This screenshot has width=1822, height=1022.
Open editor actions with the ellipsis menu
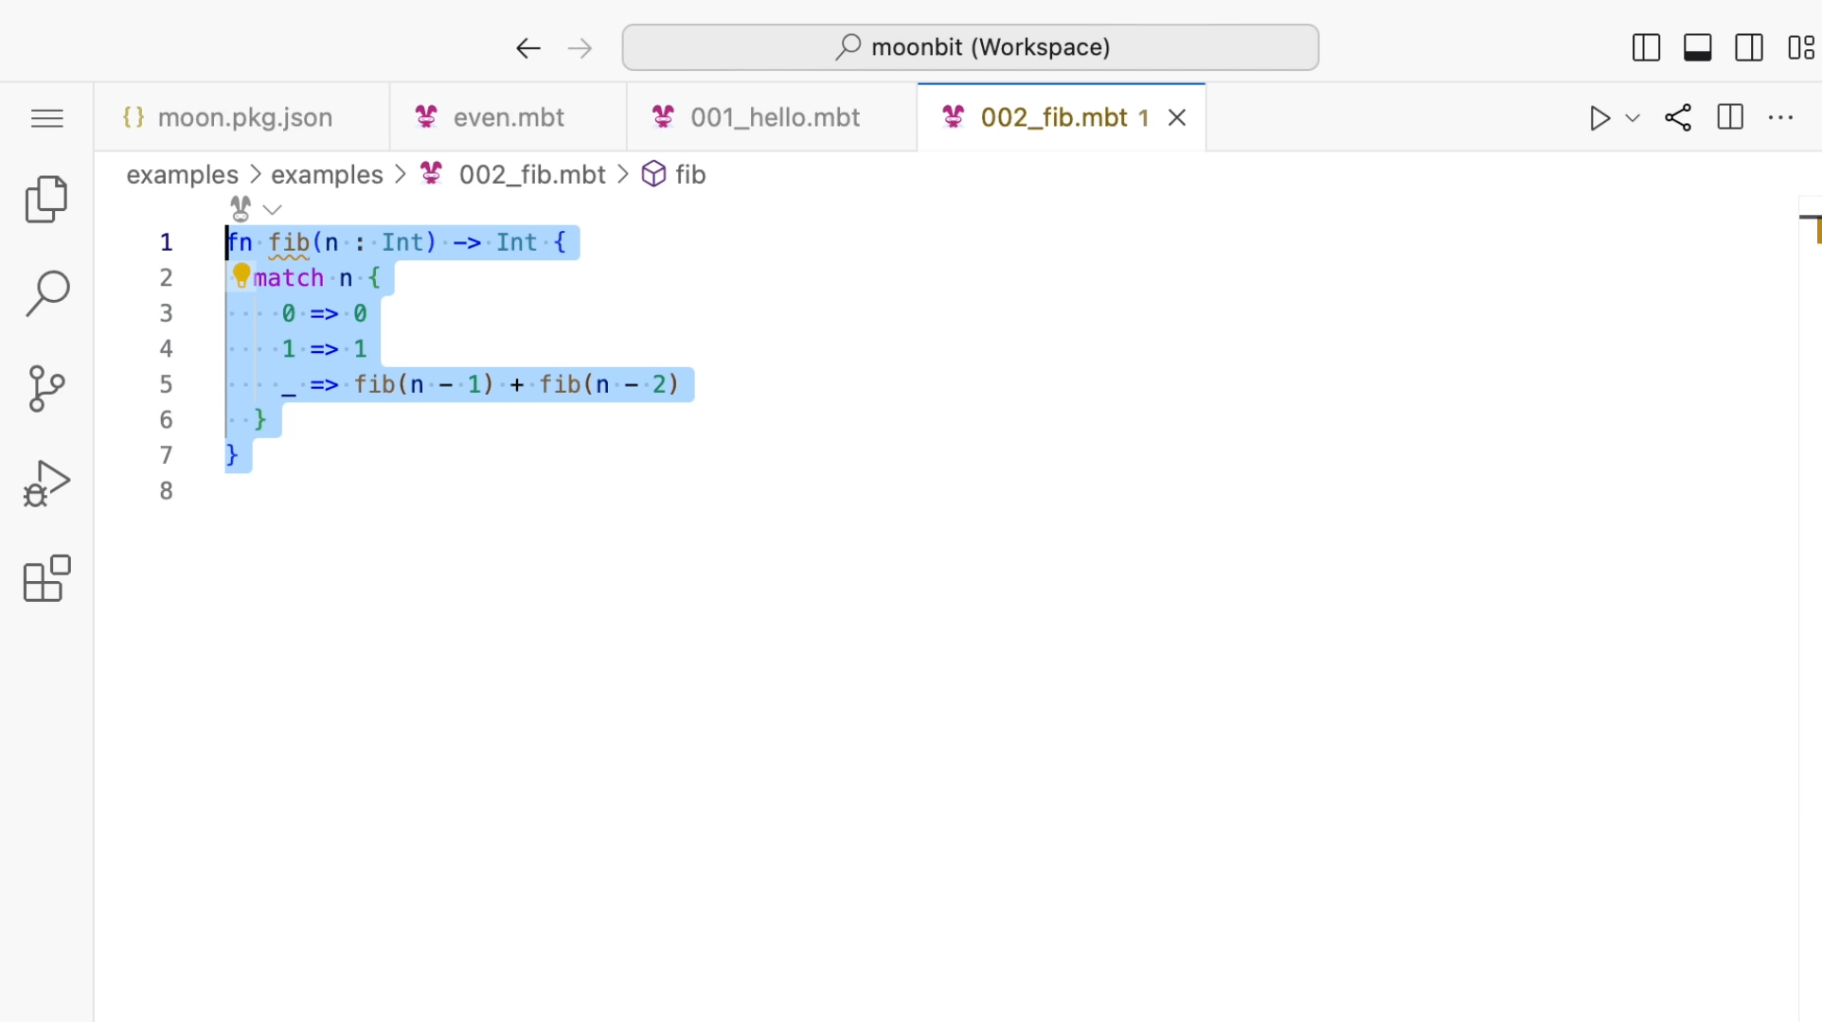point(1781,117)
